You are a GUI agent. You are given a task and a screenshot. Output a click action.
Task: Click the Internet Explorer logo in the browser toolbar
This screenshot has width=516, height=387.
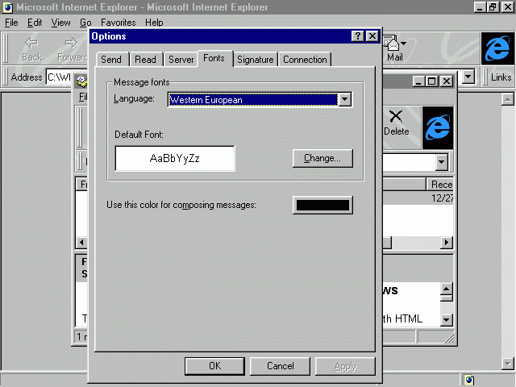[497, 48]
